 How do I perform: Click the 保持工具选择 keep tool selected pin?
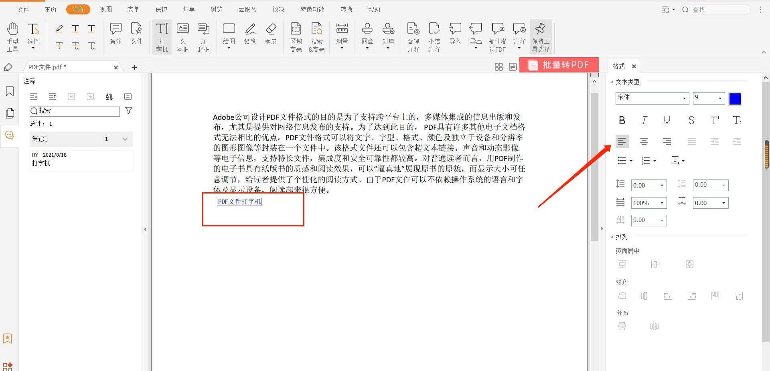click(541, 37)
